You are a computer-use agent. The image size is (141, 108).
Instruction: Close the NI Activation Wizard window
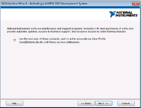[x=136, y=4]
